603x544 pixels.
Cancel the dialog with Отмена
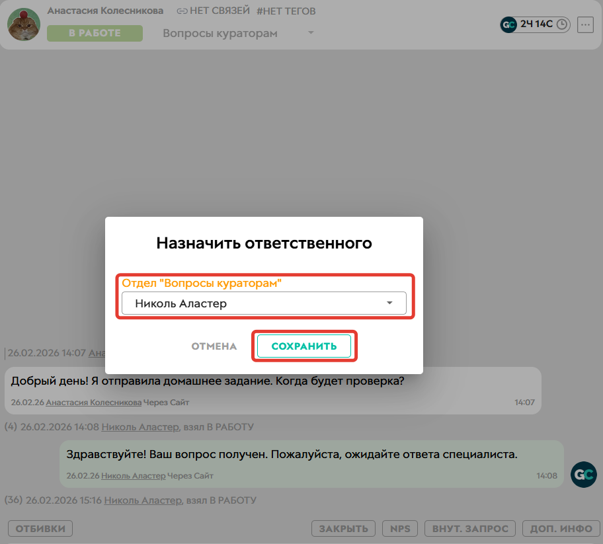(214, 346)
